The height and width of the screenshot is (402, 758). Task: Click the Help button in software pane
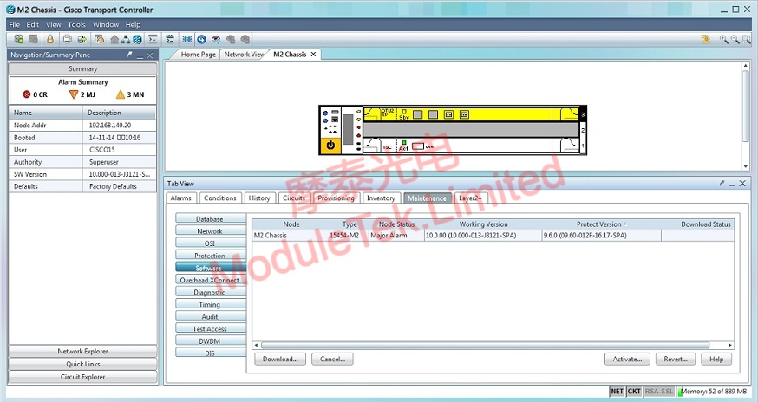716,359
